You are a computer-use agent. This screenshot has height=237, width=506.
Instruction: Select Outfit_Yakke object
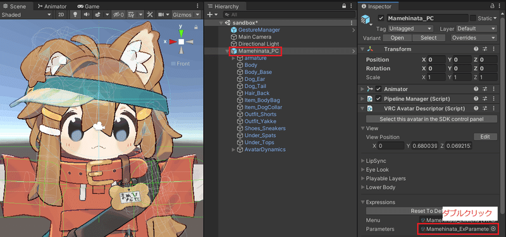click(x=260, y=121)
